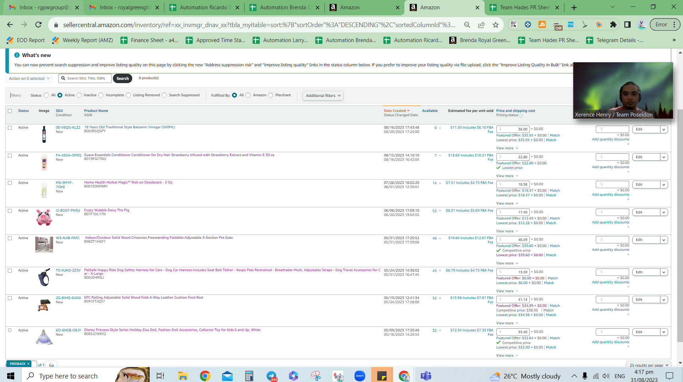Viewport: 683px width, 382px height.
Task: Open the Mail app in the taskbar
Action: pyautogui.click(x=227, y=376)
